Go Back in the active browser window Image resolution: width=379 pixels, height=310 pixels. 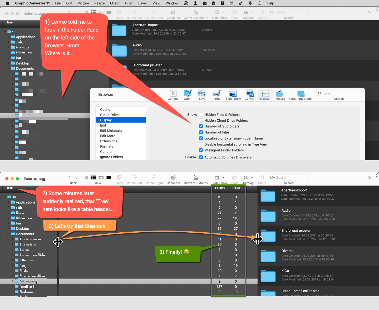coord(70,178)
